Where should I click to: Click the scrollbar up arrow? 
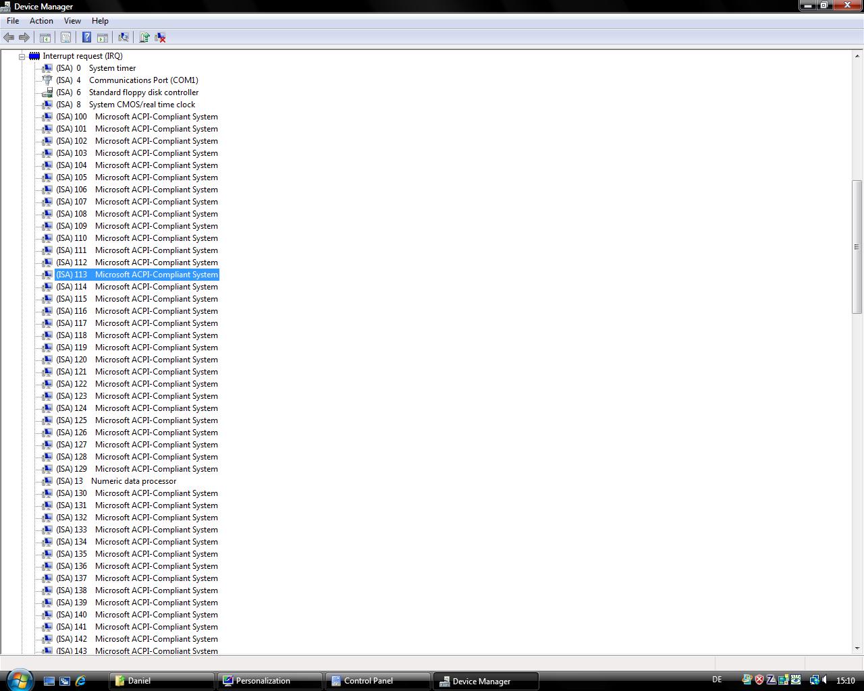coord(857,56)
